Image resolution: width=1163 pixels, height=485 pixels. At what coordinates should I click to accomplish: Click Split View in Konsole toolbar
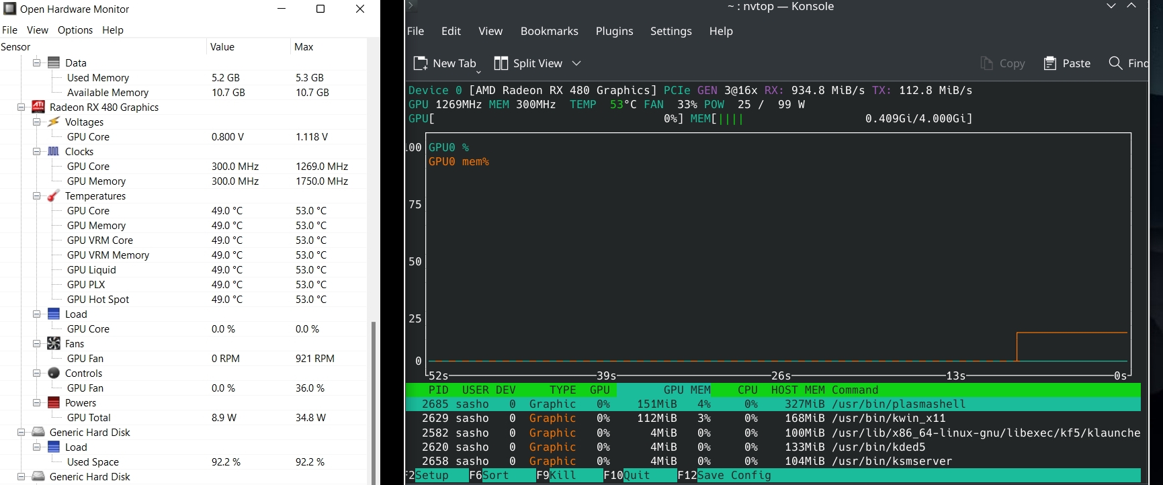pos(528,63)
